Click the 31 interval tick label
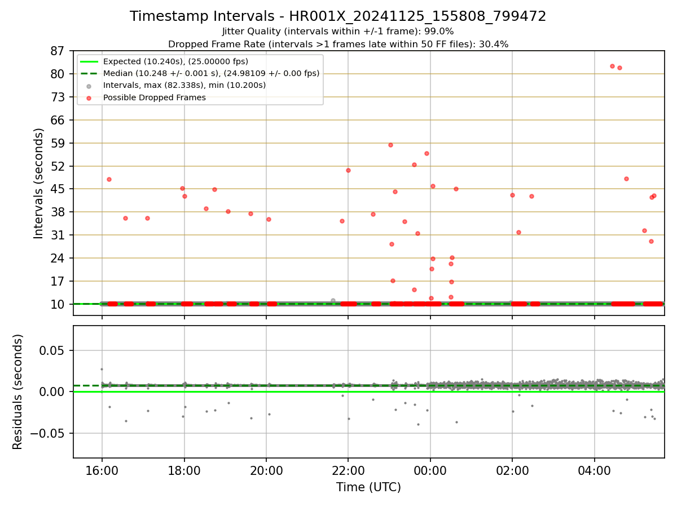This screenshot has height=507, width=677. click(x=58, y=235)
